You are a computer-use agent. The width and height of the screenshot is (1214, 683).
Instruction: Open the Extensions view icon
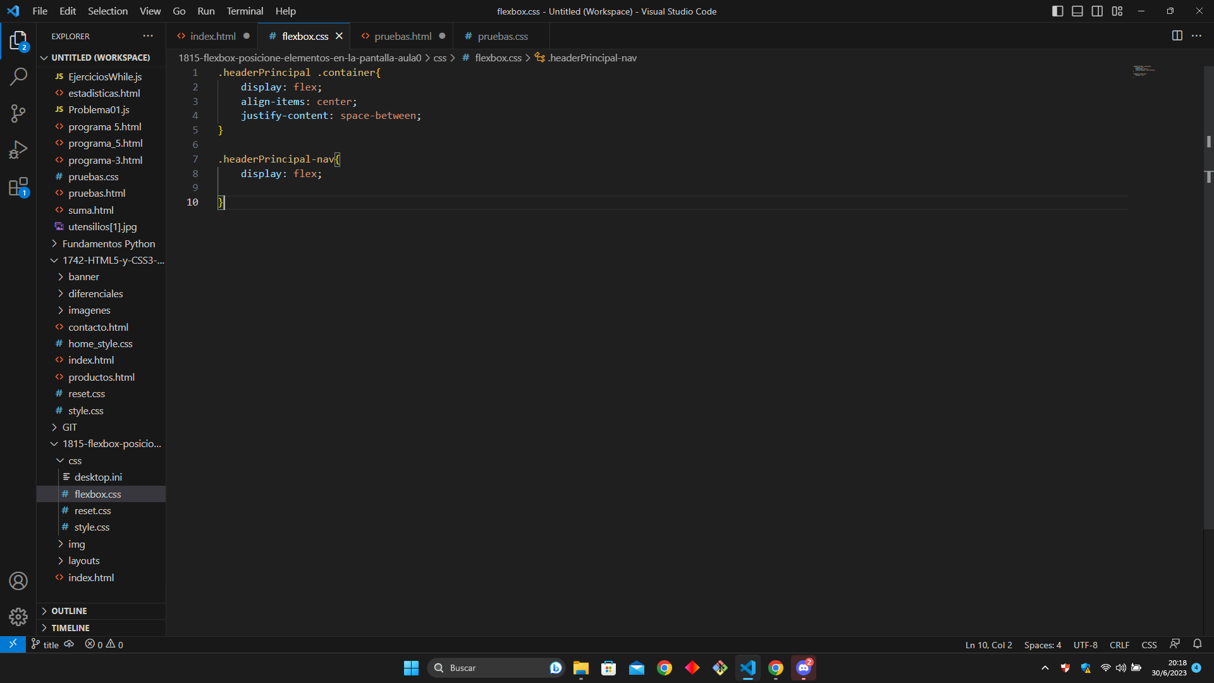click(x=18, y=187)
